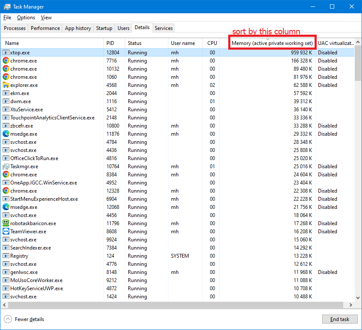The height and width of the screenshot is (330, 362).
Task: Switch to the Services tab
Action: coord(163,28)
